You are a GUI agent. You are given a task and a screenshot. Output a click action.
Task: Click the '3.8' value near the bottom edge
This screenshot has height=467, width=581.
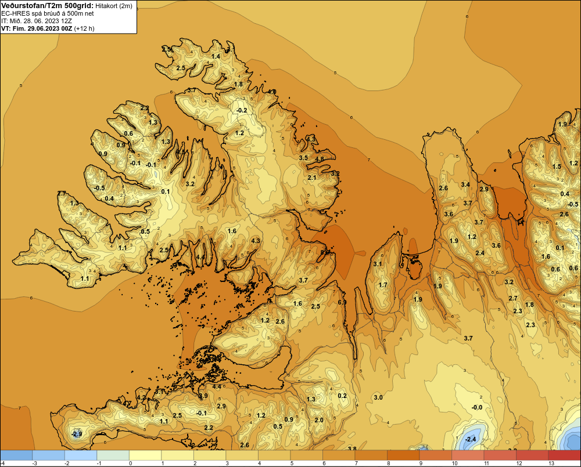click(352, 448)
